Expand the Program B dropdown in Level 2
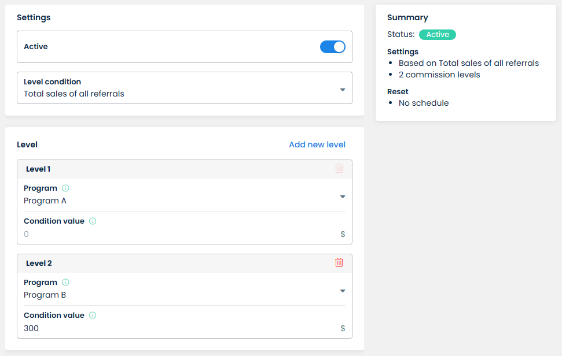Image resolution: width=562 pixels, height=356 pixels. click(x=342, y=291)
